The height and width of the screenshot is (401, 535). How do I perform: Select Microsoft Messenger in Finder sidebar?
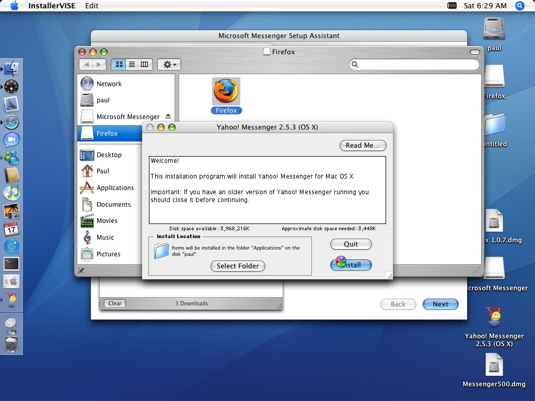[x=126, y=116]
